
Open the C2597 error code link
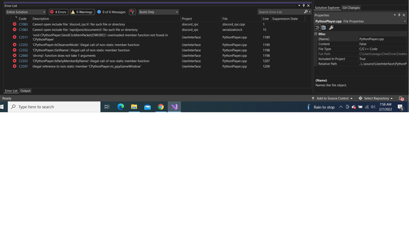[x=23, y=67]
